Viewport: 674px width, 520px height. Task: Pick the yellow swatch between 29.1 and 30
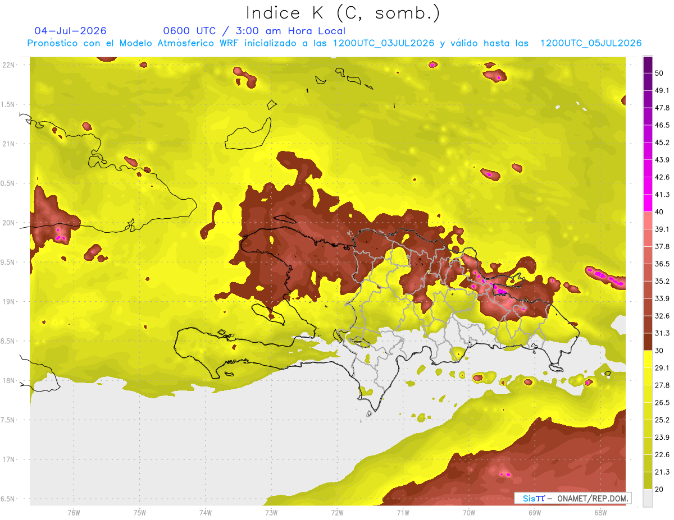[648, 359]
